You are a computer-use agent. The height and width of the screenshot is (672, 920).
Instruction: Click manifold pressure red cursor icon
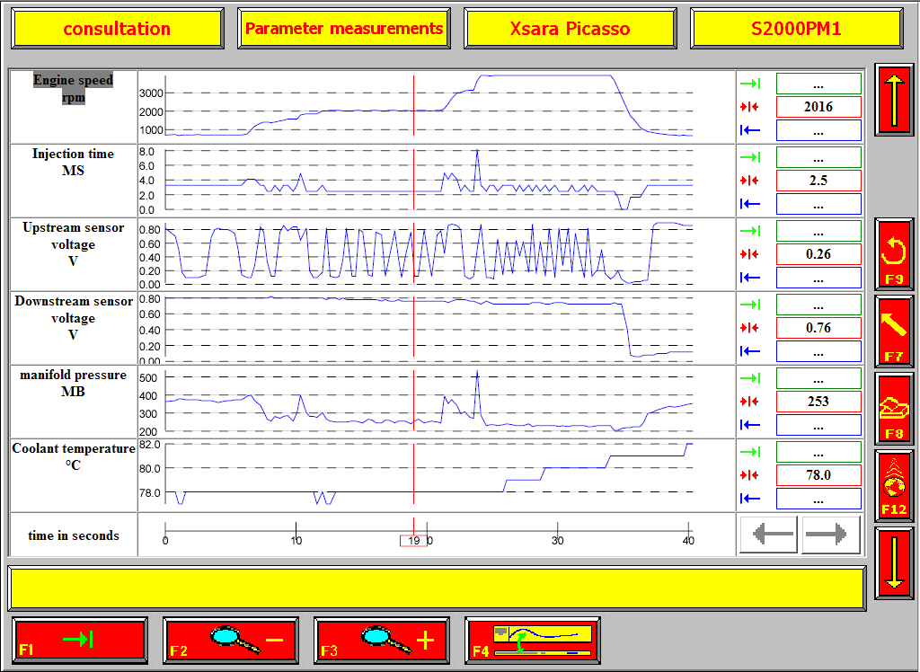(x=750, y=402)
